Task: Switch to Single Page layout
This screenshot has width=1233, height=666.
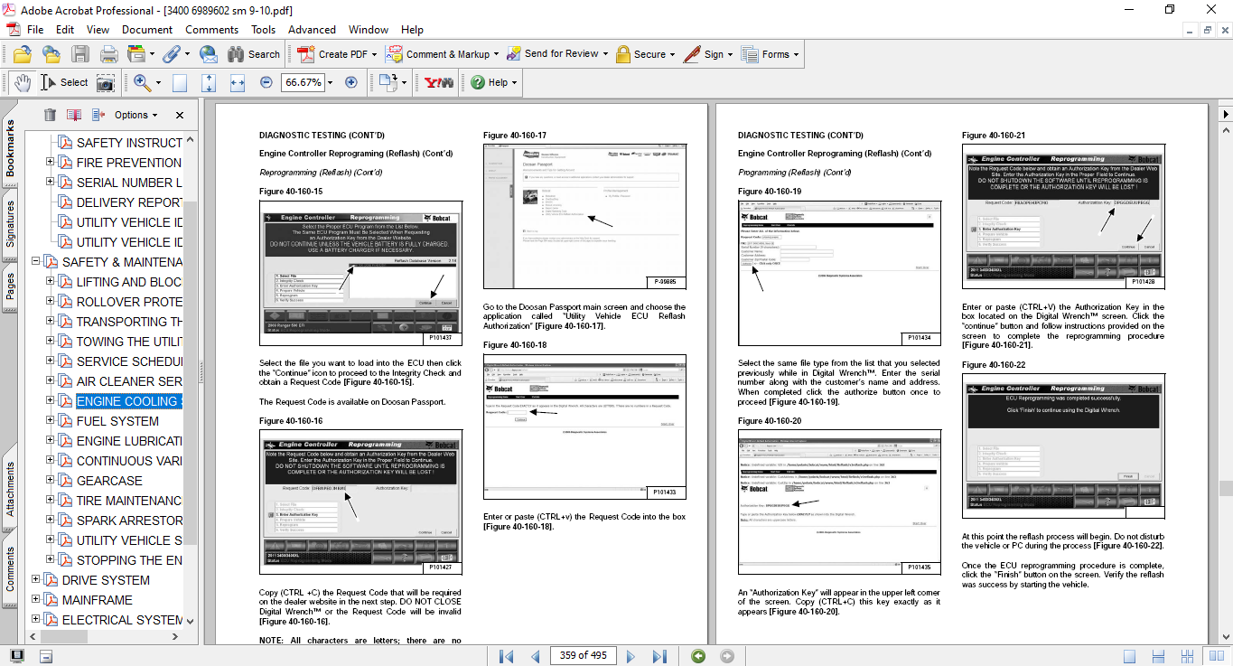Action: pos(1128,656)
